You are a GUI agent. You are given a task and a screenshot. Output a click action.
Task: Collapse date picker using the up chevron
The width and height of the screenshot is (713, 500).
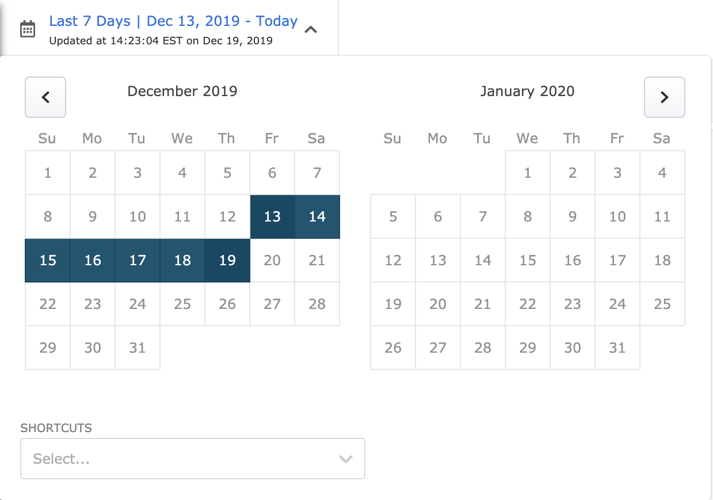pos(311,29)
